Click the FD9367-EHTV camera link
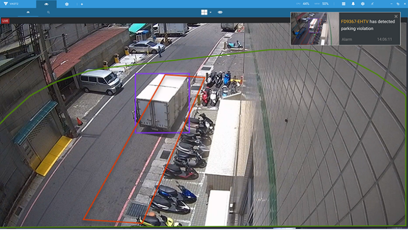Screen dimensions: 408x230 click(x=354, y=22)
